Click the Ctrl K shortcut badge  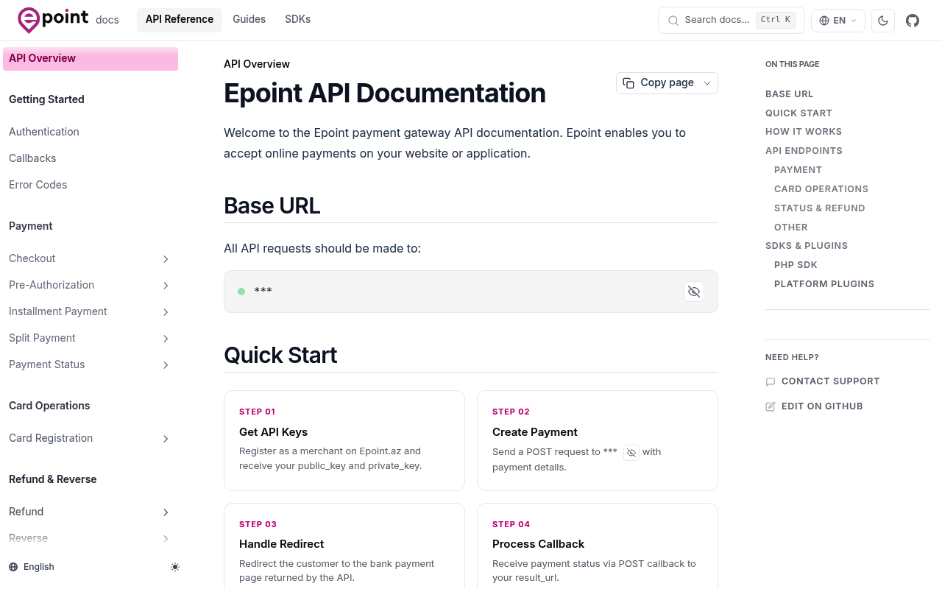[x=776, y=20]
